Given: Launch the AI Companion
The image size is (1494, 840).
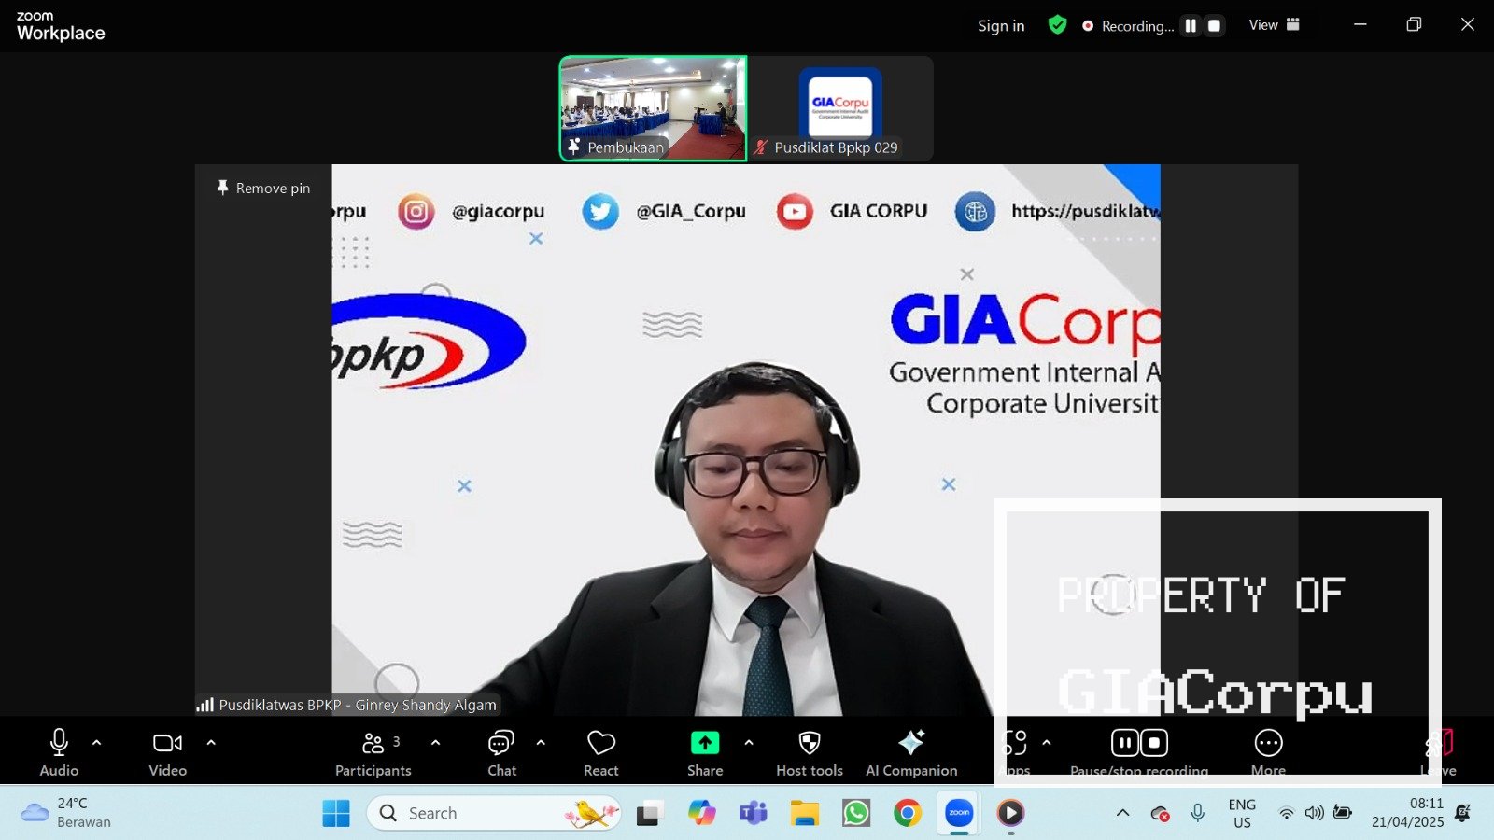Looking at the screenshot, I should pos(910,752).
